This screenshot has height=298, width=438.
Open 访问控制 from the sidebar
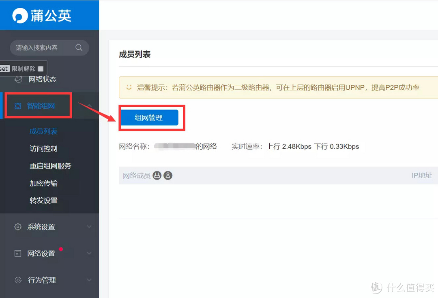click(x=43, y=148)
